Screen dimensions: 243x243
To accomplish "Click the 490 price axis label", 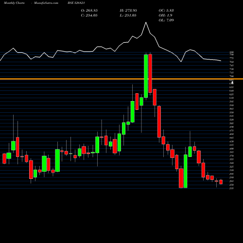I will [231, 127].
